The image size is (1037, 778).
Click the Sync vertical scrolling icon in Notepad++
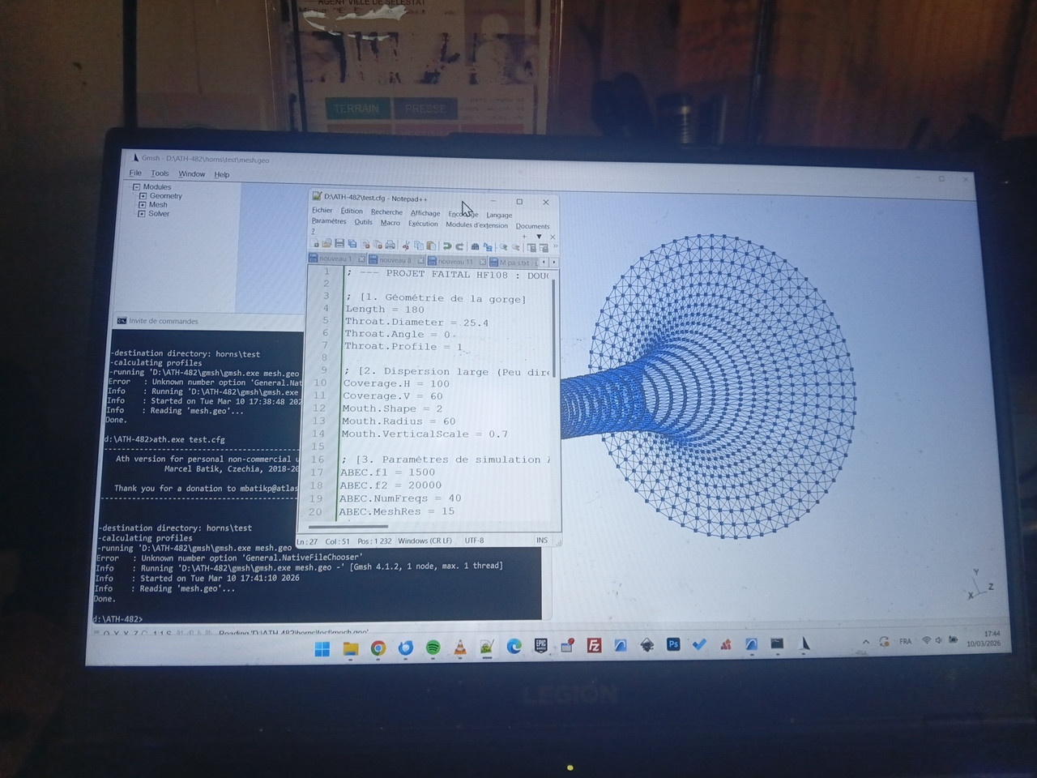(x=531, y=248)
